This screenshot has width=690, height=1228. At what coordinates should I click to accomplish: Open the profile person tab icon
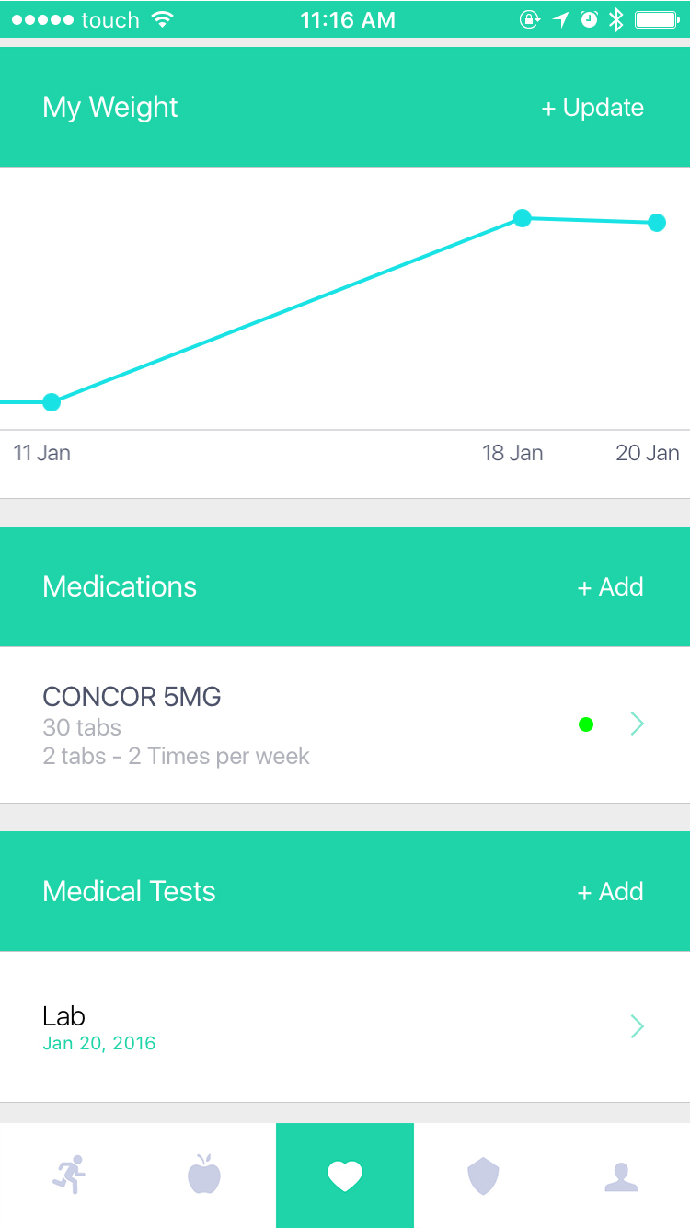pos(621,1176)
